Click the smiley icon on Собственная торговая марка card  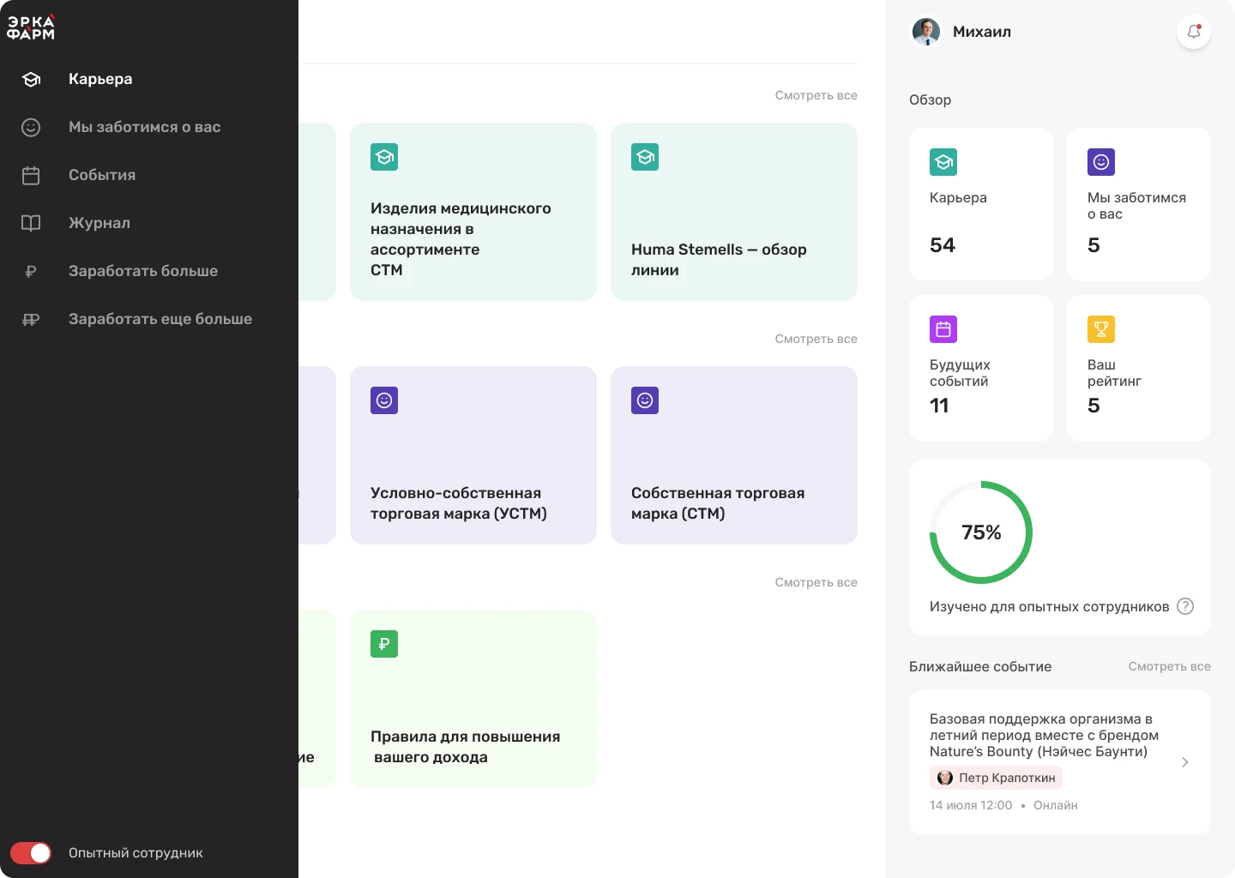coord(645,400)
